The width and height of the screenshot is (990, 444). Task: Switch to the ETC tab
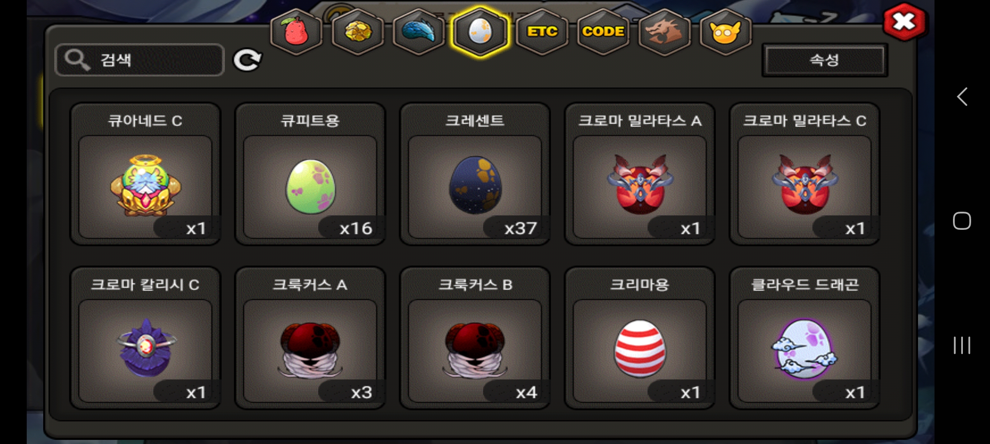tap(542, 32)
